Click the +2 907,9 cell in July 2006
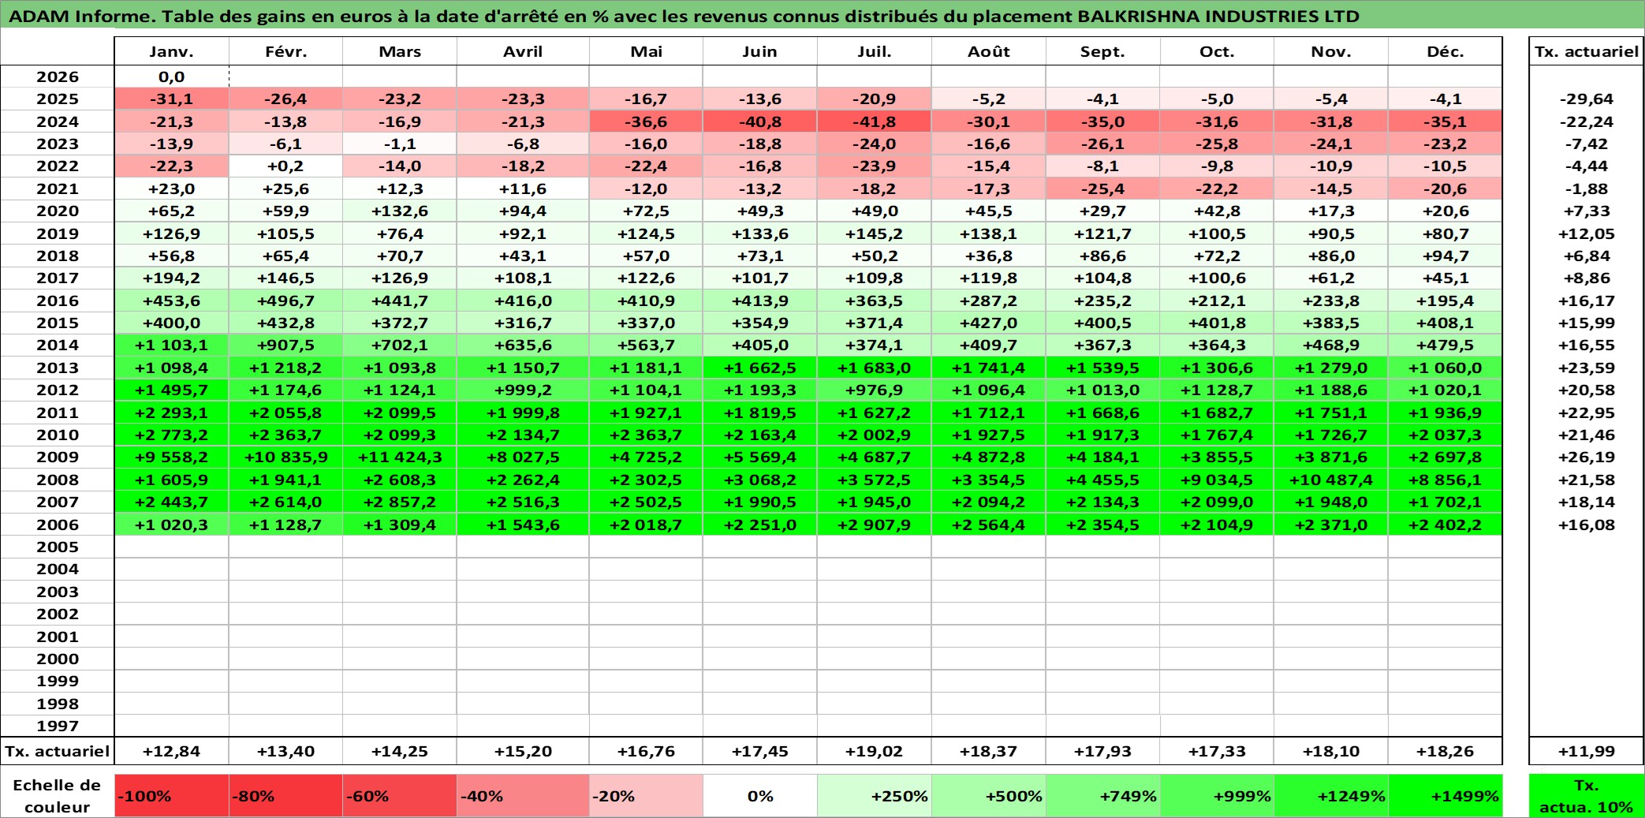The height and width of the screenshot is (818, 1645). tap(875, 525)
